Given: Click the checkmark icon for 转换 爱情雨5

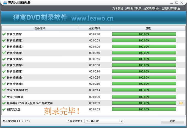Looking at the screenshot, I should pyautogui.click(x=4, y=59).
